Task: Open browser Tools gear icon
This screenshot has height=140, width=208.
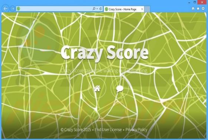Action: click(x=203, y=9)
